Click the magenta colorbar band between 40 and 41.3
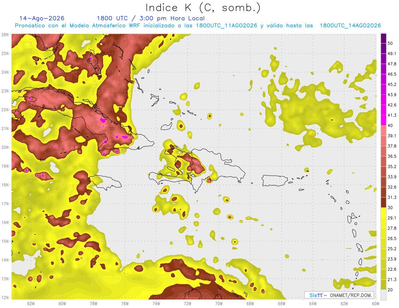 coord(383,120)
